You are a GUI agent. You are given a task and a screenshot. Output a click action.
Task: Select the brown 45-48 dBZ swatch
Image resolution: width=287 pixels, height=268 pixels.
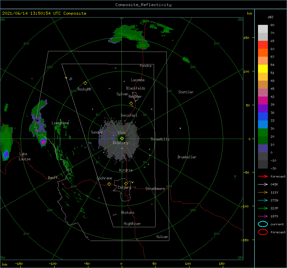click(263, 85)
